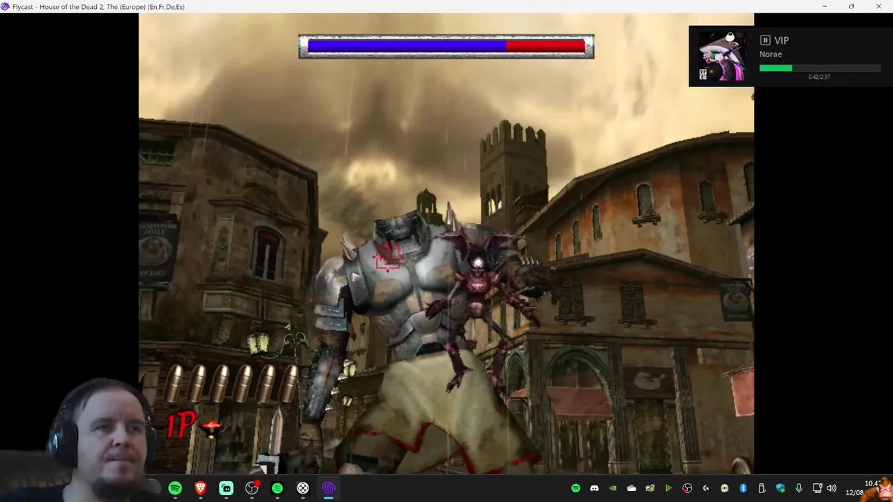Click the 0:42/2:37 playback time
Viewport: 893px width, 502px height.
[x=819, y=77]
